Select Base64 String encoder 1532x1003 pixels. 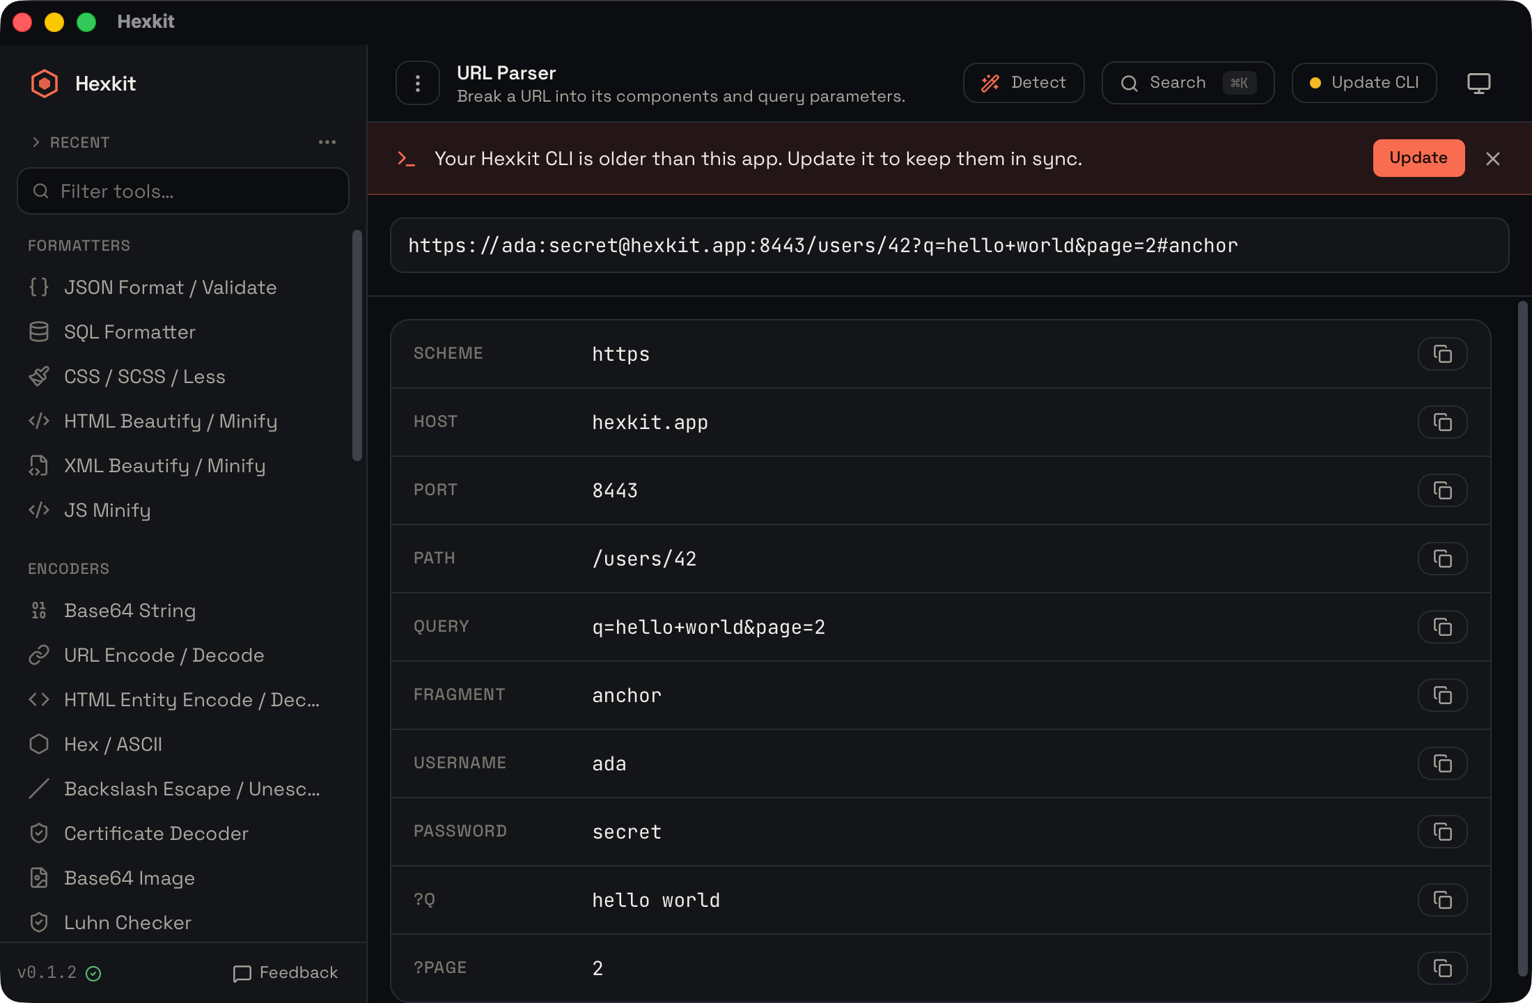(x=183, y=611)
